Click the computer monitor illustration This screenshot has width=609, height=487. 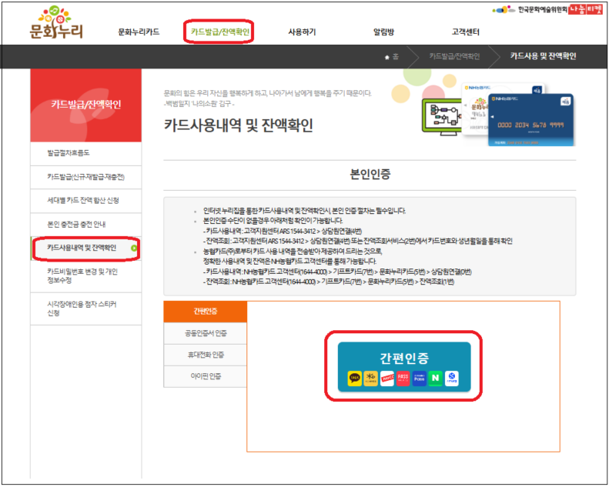441,117
